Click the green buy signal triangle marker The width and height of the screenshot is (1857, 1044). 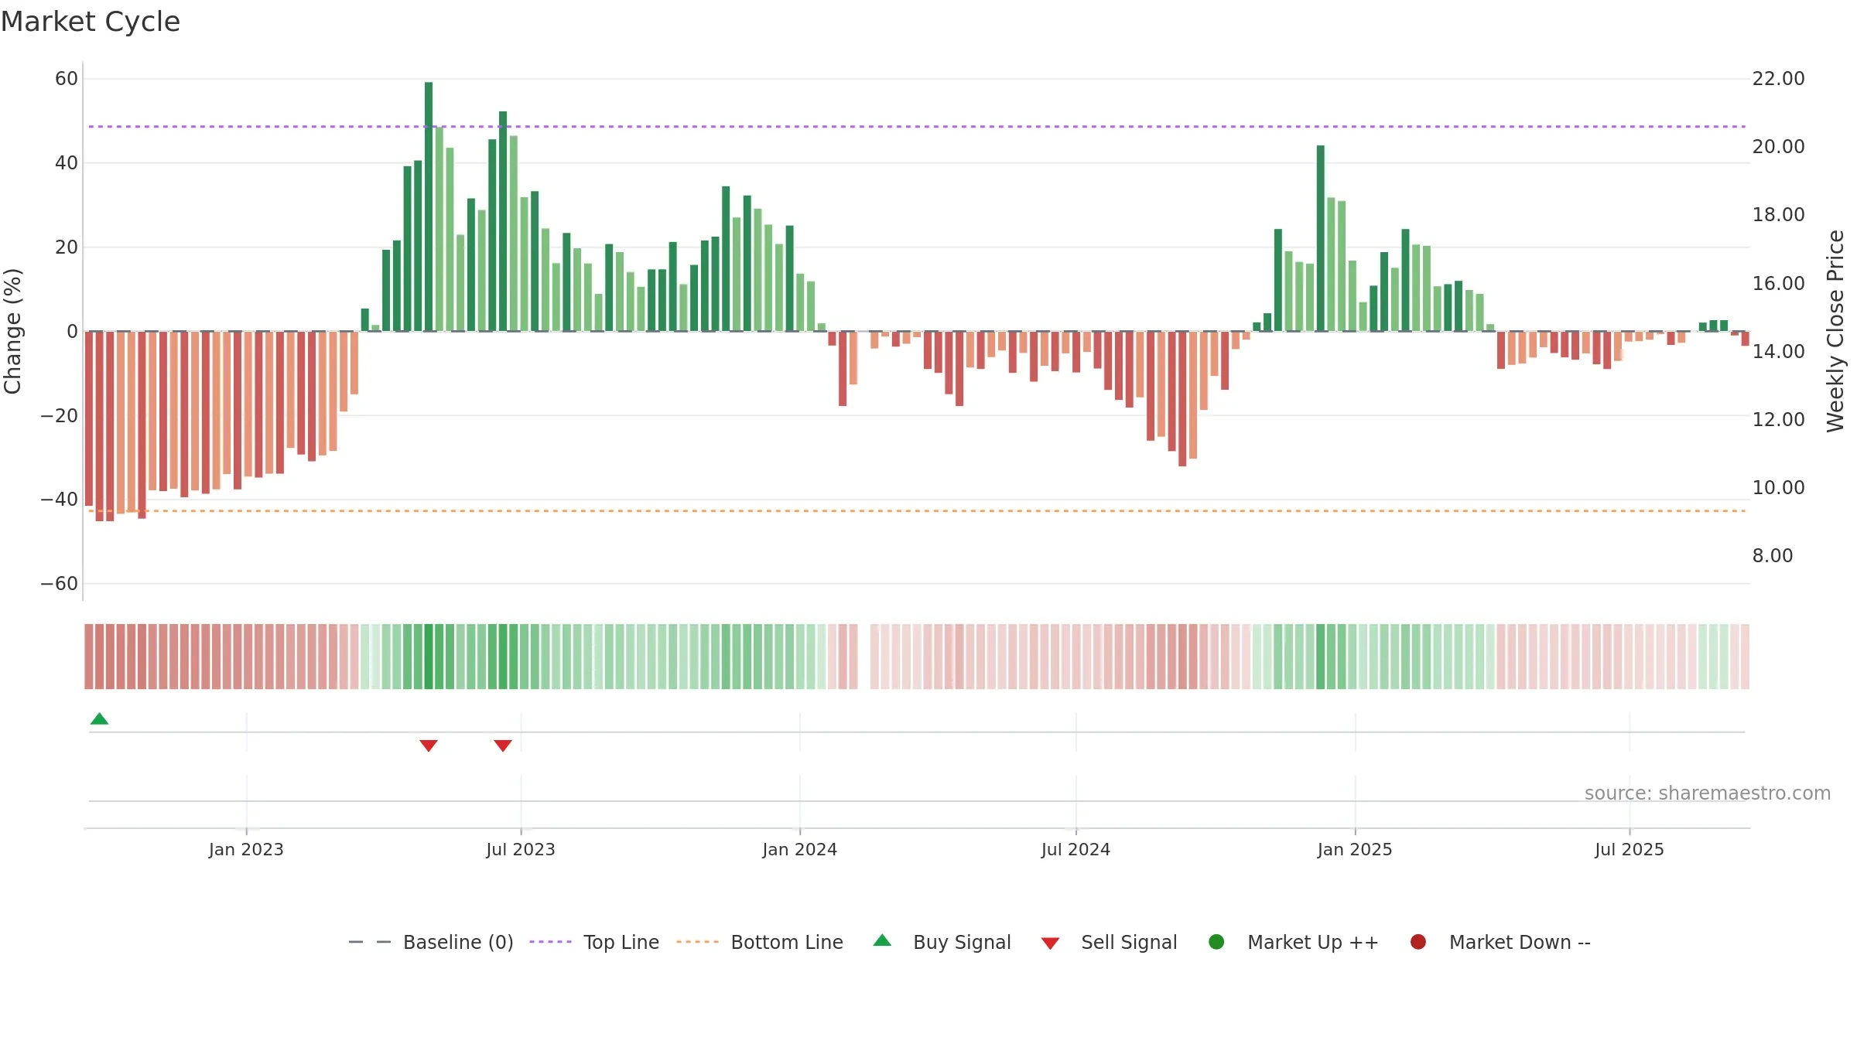click(99, 718)
